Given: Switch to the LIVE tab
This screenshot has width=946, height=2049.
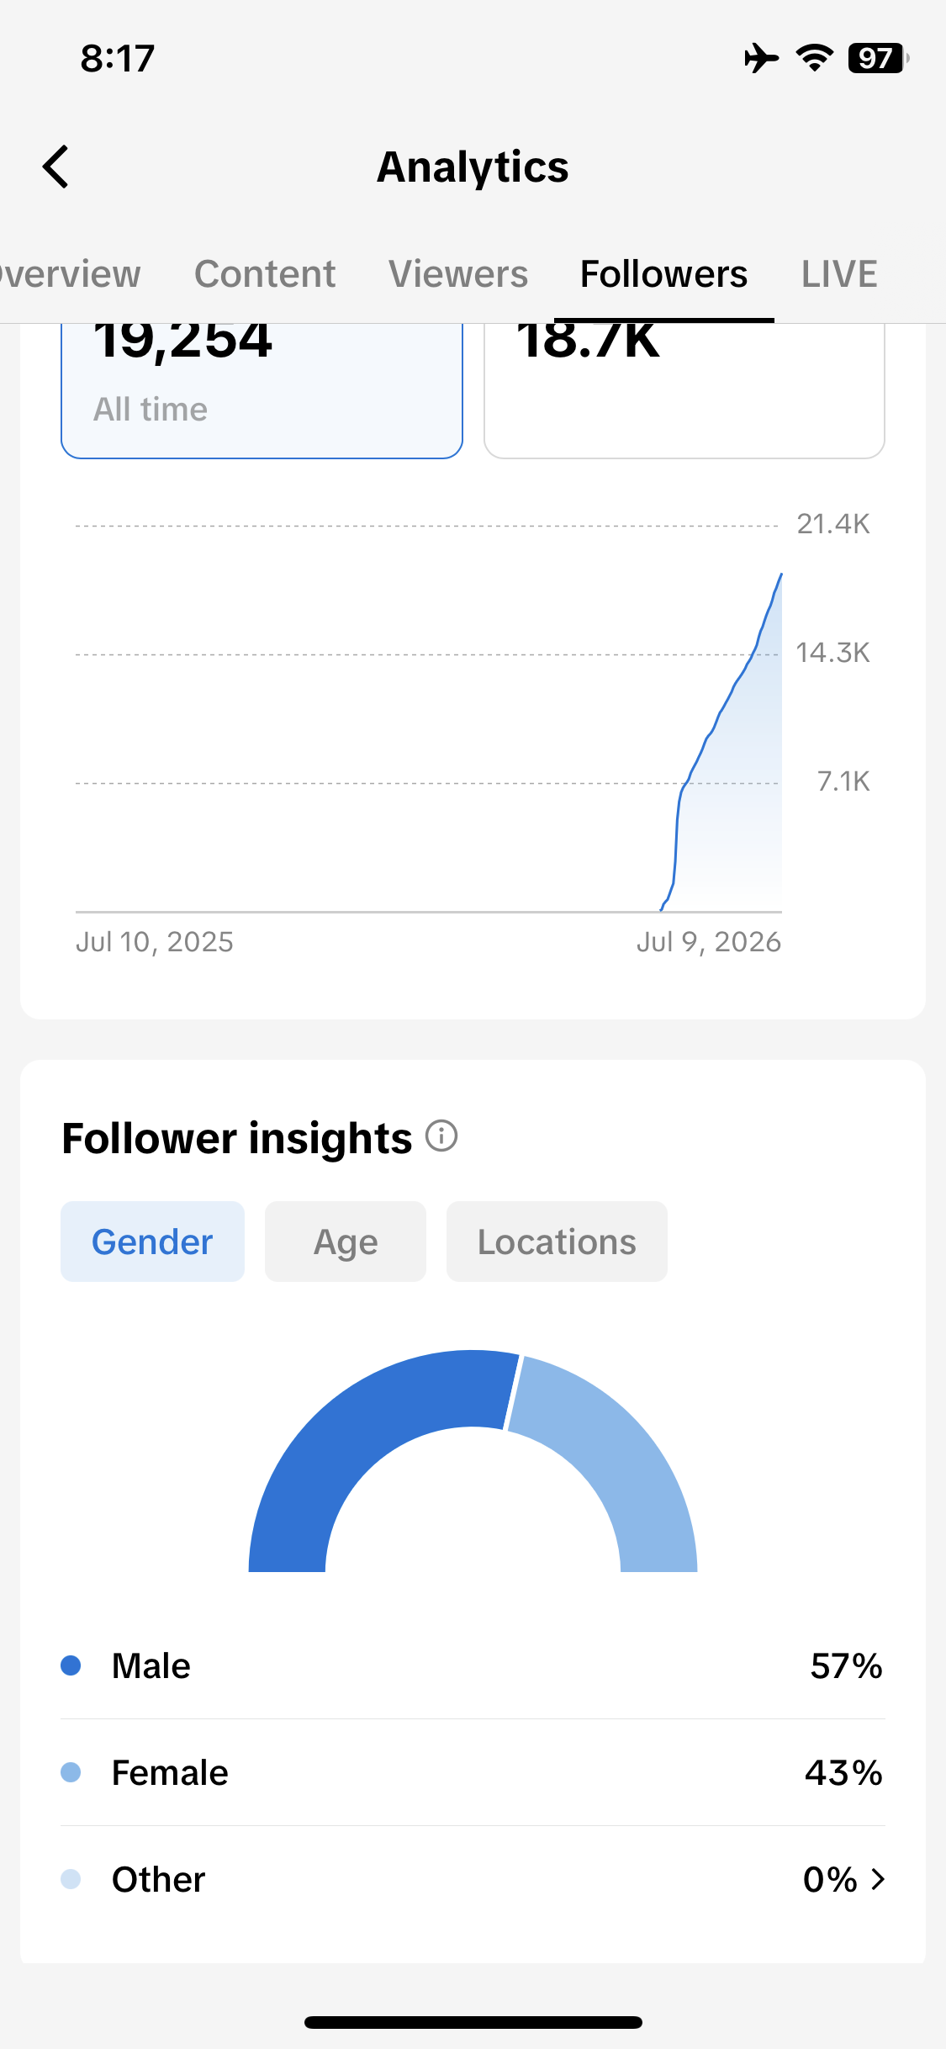Looking at the screenshot, I should (x=839, y=274).
